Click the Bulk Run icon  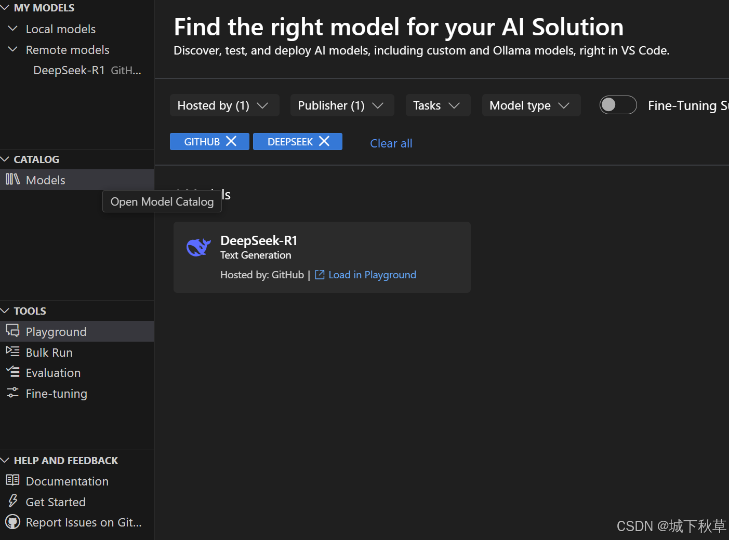12,352
